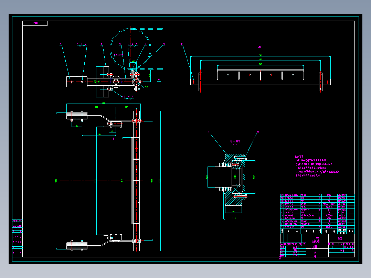The height and width of the screenshot is (278, 371).
Task: Select part balloon number 5 leader label
Action: click(101, 44)
